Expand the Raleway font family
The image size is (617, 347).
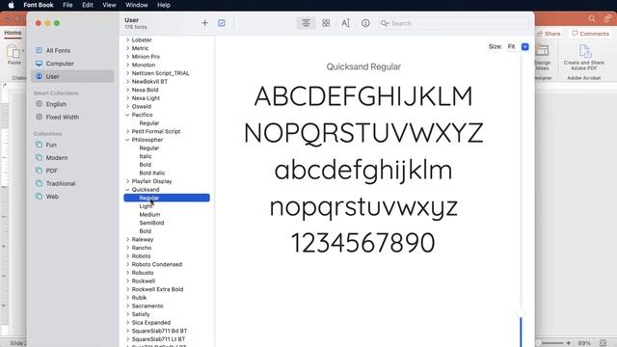(127, 240)
